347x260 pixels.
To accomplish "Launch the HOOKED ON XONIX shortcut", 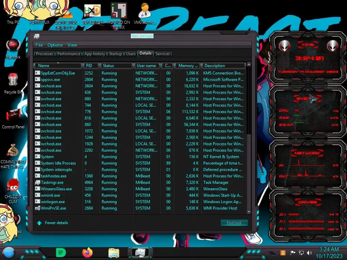I will point(119,16).
